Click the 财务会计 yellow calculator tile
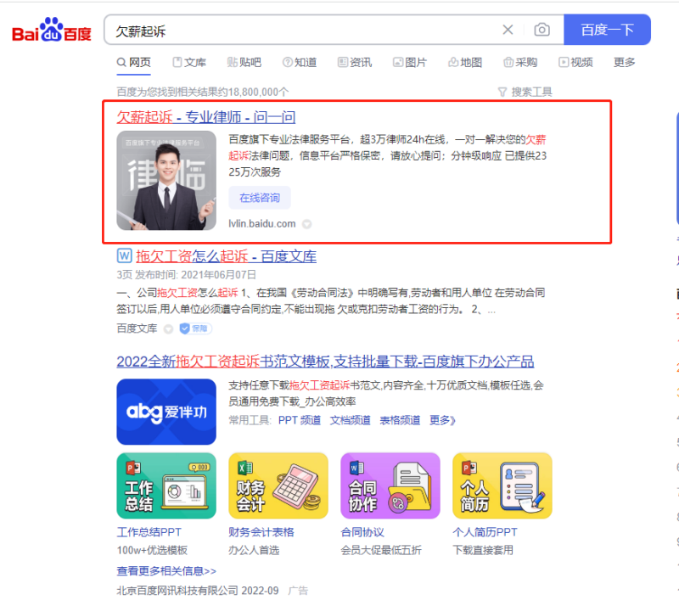 278,486
